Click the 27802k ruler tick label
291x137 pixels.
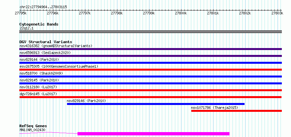(245, 13)
